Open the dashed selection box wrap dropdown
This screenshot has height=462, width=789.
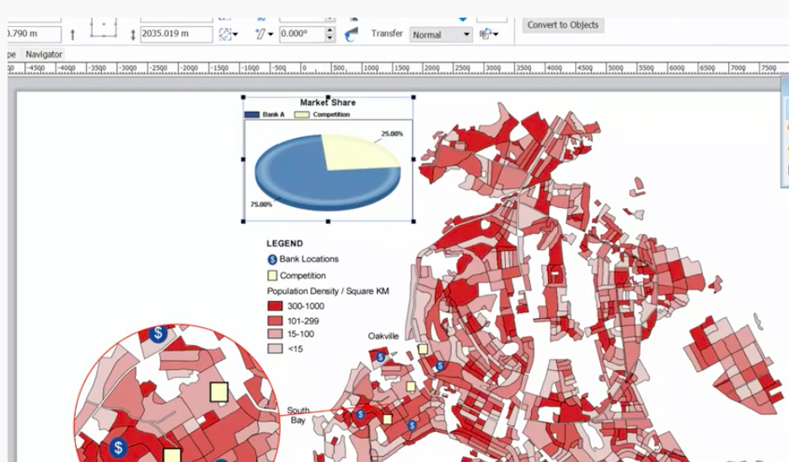(x=228, y=35)
